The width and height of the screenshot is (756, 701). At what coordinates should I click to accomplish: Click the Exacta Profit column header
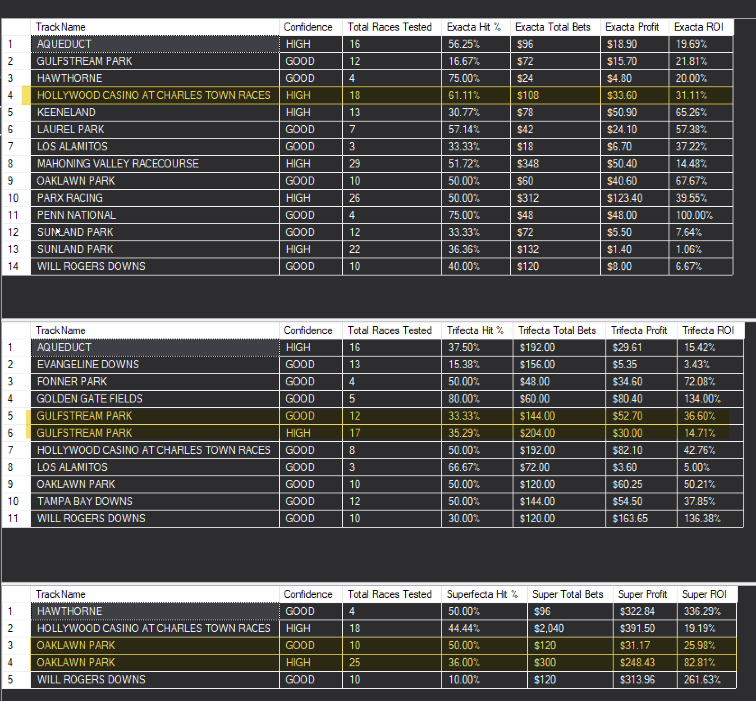point(635,27)
